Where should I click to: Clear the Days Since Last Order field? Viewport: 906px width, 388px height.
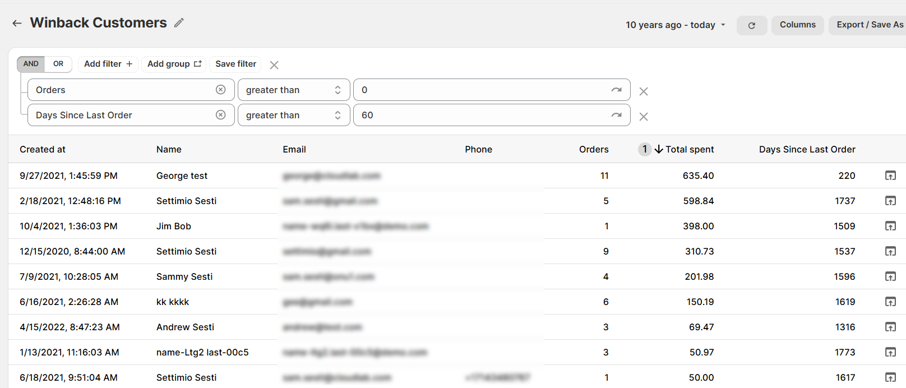[x=221, y=115]
